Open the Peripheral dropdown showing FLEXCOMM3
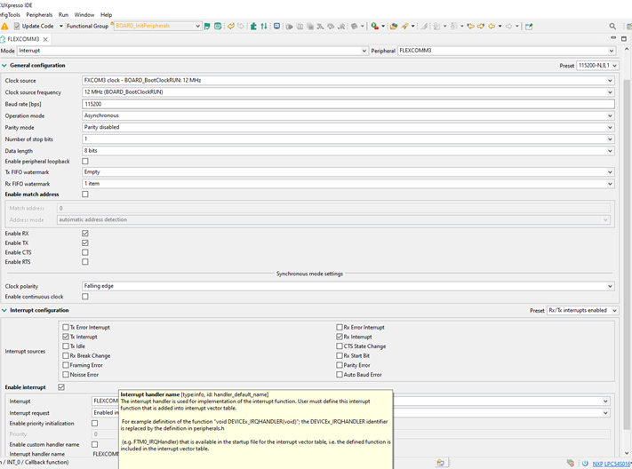632x469 pixels. click(x=507, y=51)
